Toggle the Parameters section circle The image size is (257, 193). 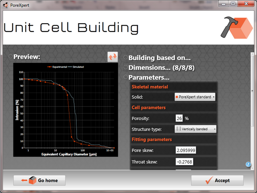coord(126,77)
